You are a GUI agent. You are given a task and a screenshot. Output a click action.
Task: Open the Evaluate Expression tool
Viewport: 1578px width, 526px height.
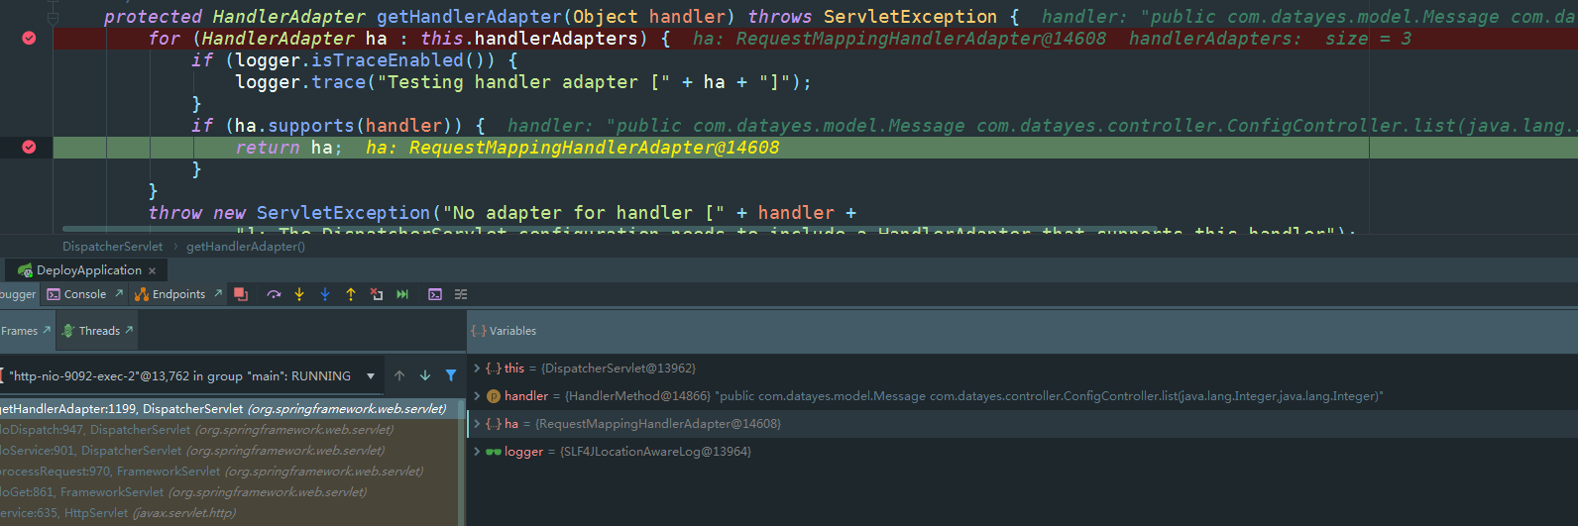click(435, 294)
